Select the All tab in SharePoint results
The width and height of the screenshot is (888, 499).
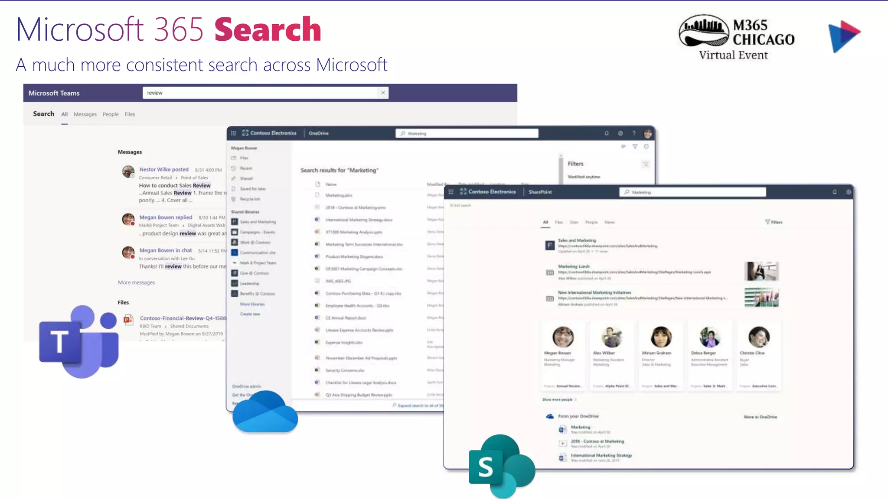(545, 222)
